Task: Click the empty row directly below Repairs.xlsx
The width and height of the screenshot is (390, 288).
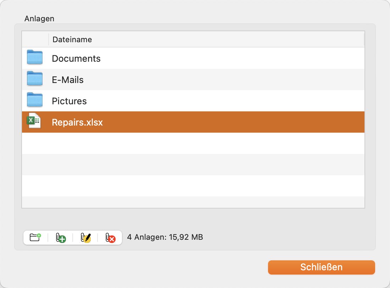Action: 193,143
